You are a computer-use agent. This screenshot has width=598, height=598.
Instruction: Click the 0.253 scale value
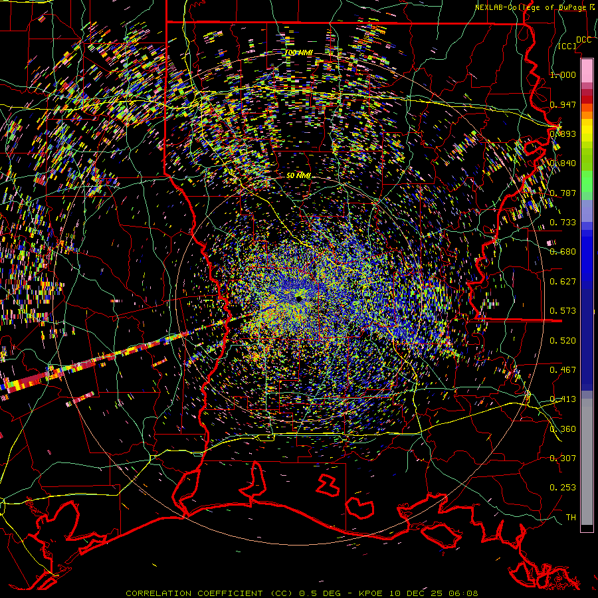[563, 488]
